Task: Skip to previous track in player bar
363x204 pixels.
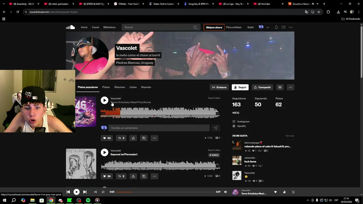Action: tap(68, 192)
